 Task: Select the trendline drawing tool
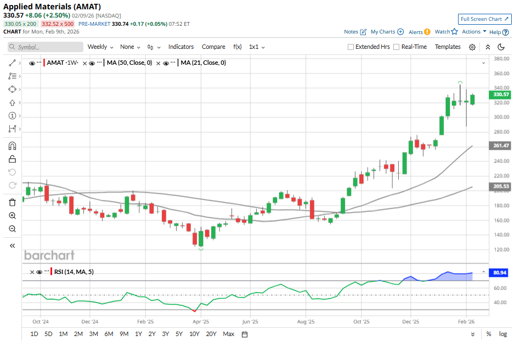pos(12,63)
